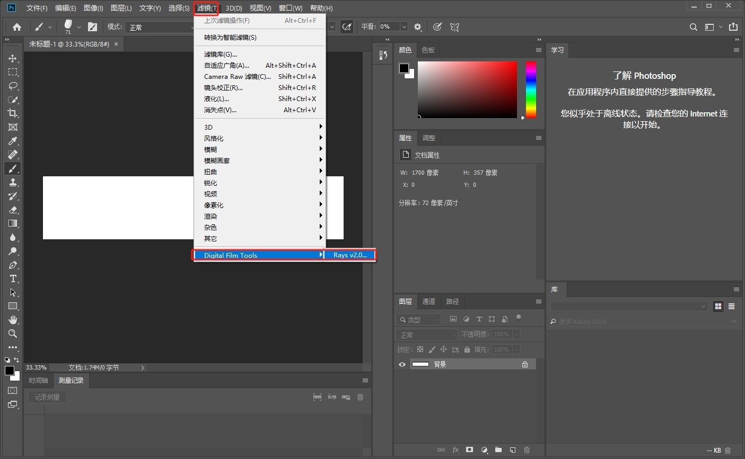The width and height of the screenshot is (745, 459).
Task: Select the Hand tool
Action: (13, 320)
